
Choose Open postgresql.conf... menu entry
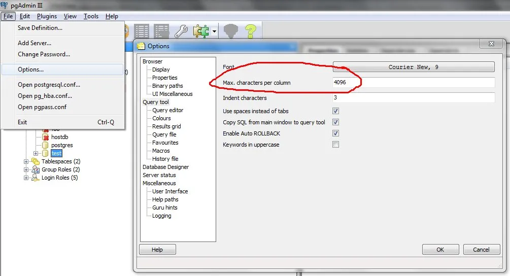62,85
